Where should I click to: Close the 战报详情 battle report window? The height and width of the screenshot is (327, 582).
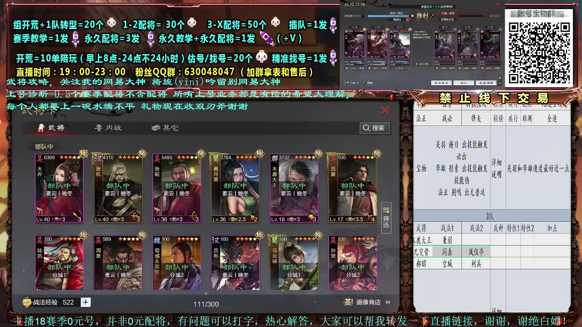pos(497,5)
